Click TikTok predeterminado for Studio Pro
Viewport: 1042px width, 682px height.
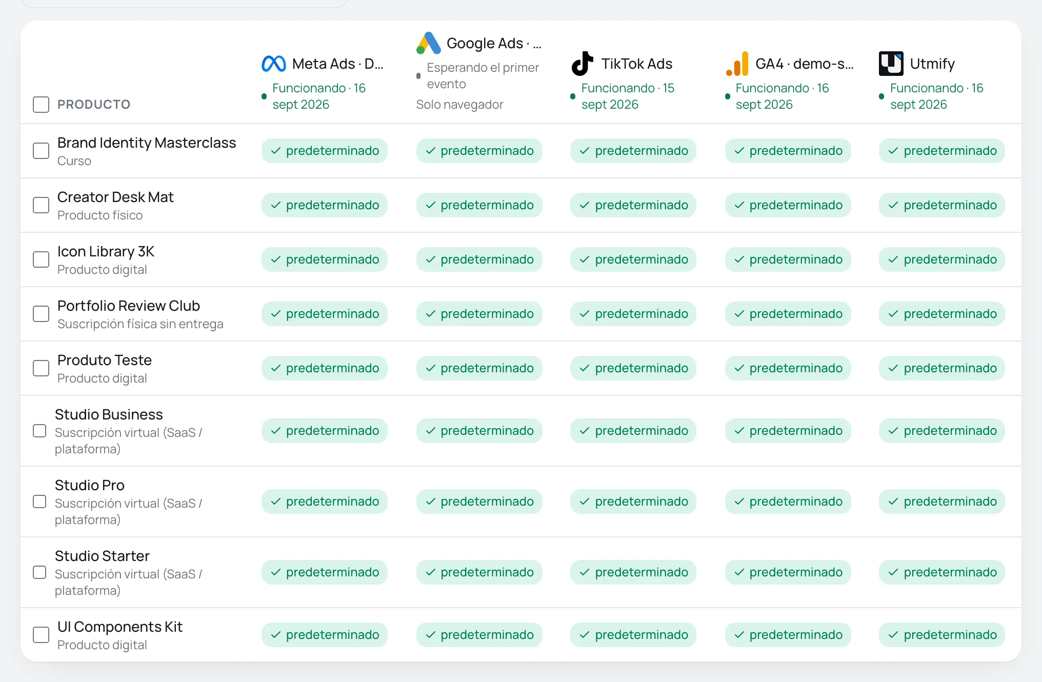[x=633, y=502]
